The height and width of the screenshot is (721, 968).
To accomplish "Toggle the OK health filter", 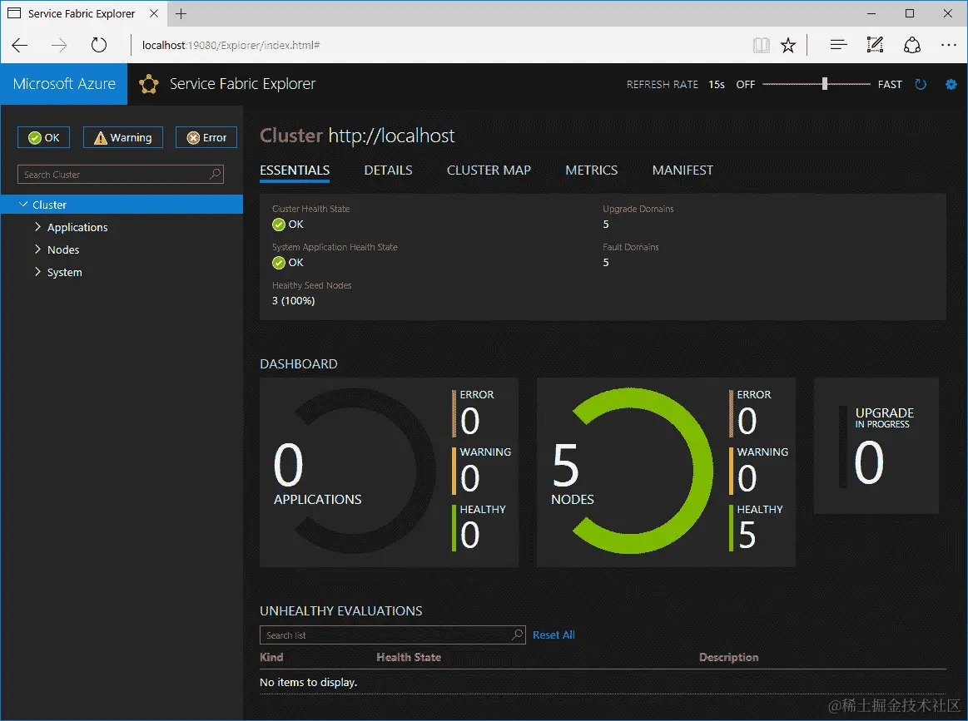I will 44,137.
